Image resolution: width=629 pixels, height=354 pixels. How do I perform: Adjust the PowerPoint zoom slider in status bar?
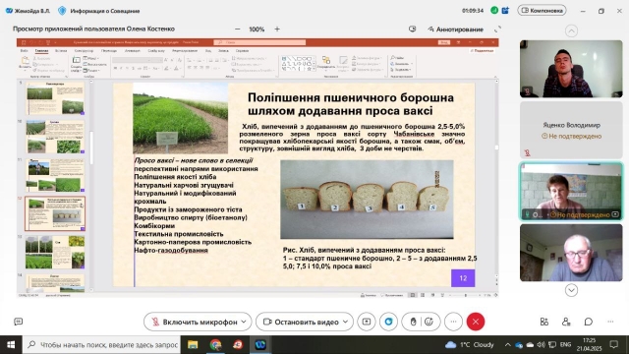tap(465, 295)
